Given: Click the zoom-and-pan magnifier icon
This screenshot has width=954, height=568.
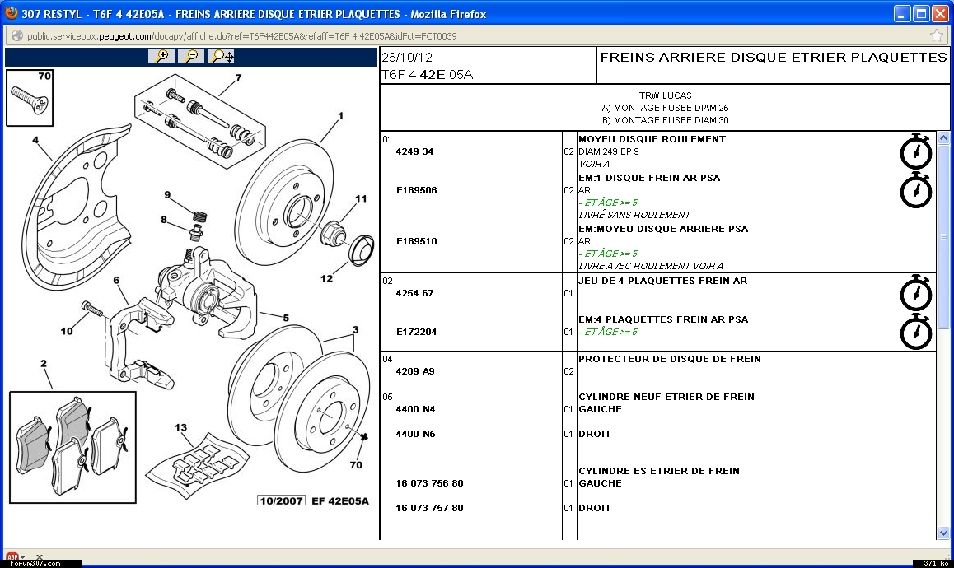Looking at the screenshot, I should [222, 56].
